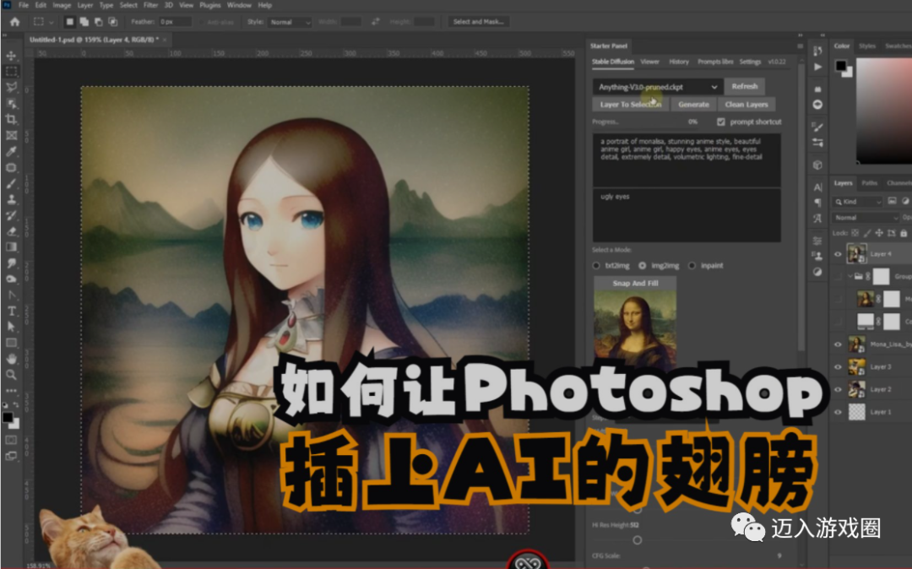Viewport: 912px width, 569px height.
Task: Click the Layer To Selection button
Action: pyautogui.click(x=631, y=105)
